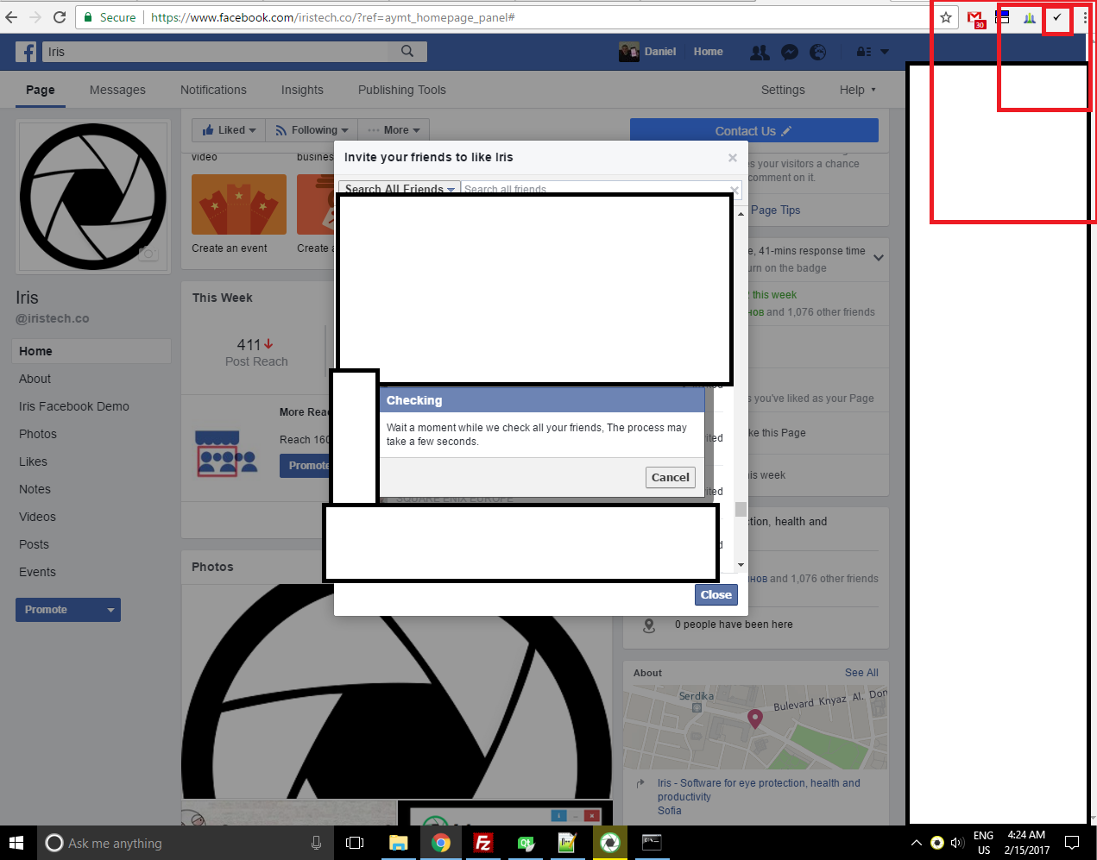Image resolution: width=1097 pixels, height=860 pixels.
Task: Cancel the Checking dialog
Action: 671,477
